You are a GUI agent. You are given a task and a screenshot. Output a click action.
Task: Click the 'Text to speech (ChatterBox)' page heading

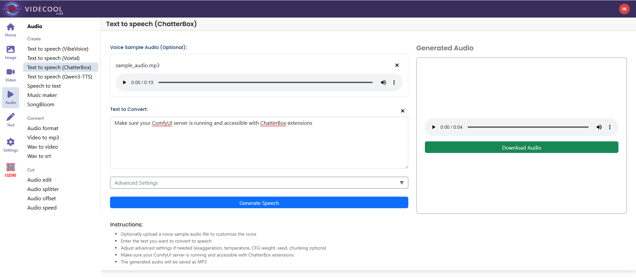point(151,24)
